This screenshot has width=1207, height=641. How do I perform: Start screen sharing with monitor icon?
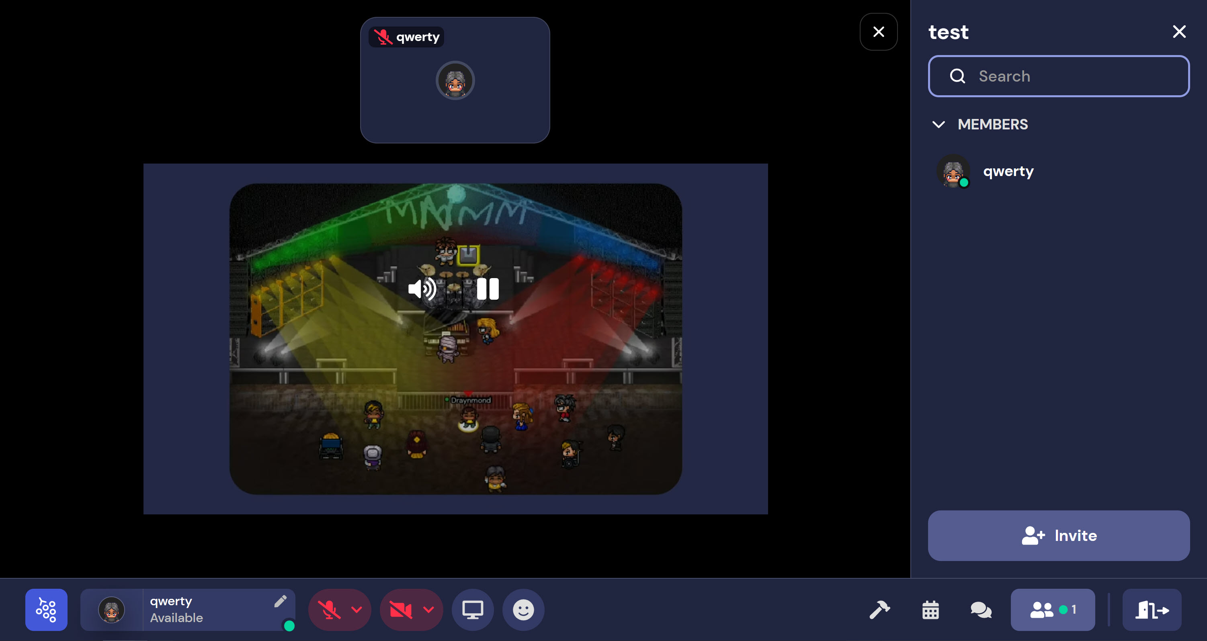coord(472,610)
